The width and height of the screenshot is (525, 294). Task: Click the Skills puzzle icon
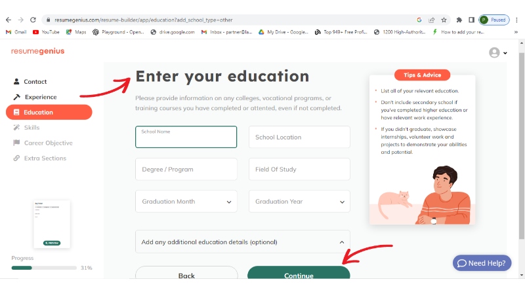[x=16, y=128]
